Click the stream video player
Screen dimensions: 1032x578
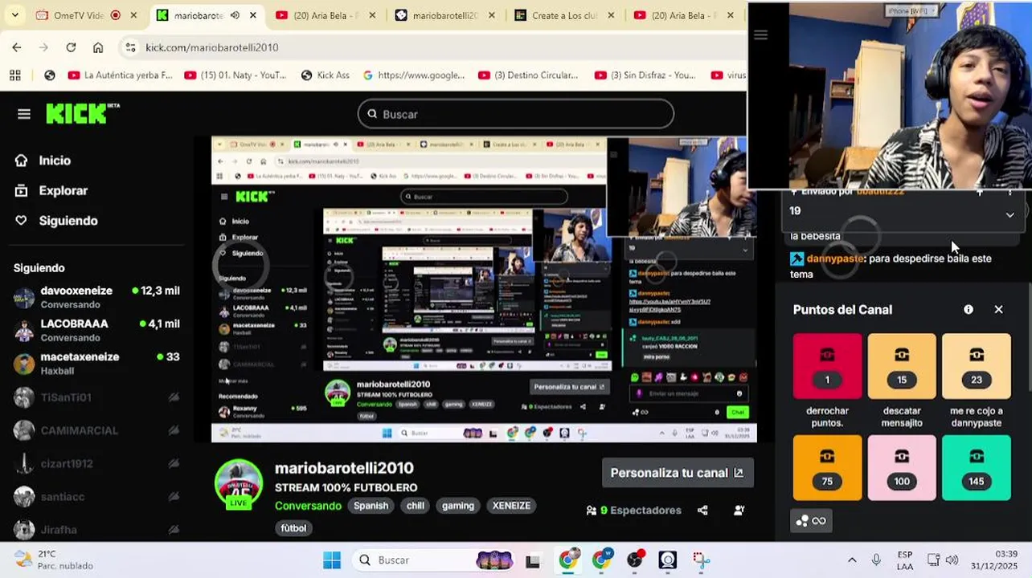(x=484, y=290)
